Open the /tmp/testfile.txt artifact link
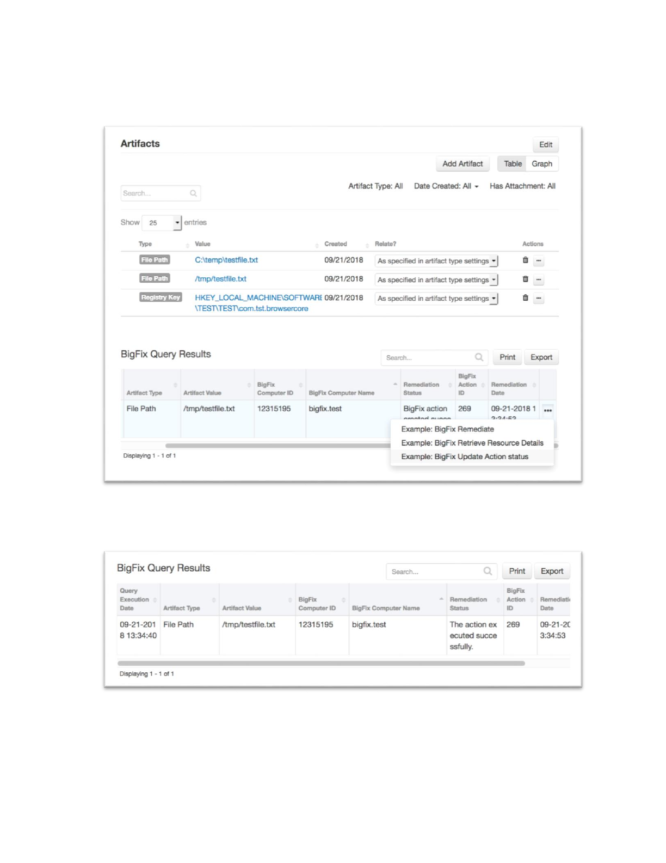The height and width of the screenshot is (863, 666). (x=220, y=278)
